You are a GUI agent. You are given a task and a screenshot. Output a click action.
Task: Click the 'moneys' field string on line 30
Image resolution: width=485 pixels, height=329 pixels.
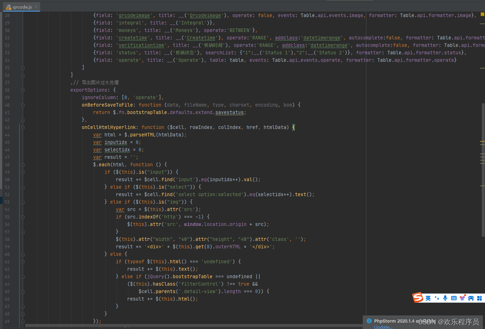coord(127,30)
